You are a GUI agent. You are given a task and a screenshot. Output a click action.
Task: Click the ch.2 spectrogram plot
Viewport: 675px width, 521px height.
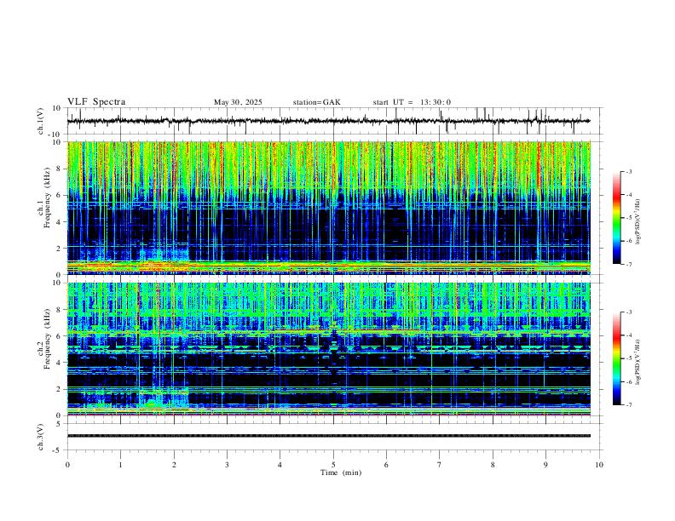coord(328,349)
